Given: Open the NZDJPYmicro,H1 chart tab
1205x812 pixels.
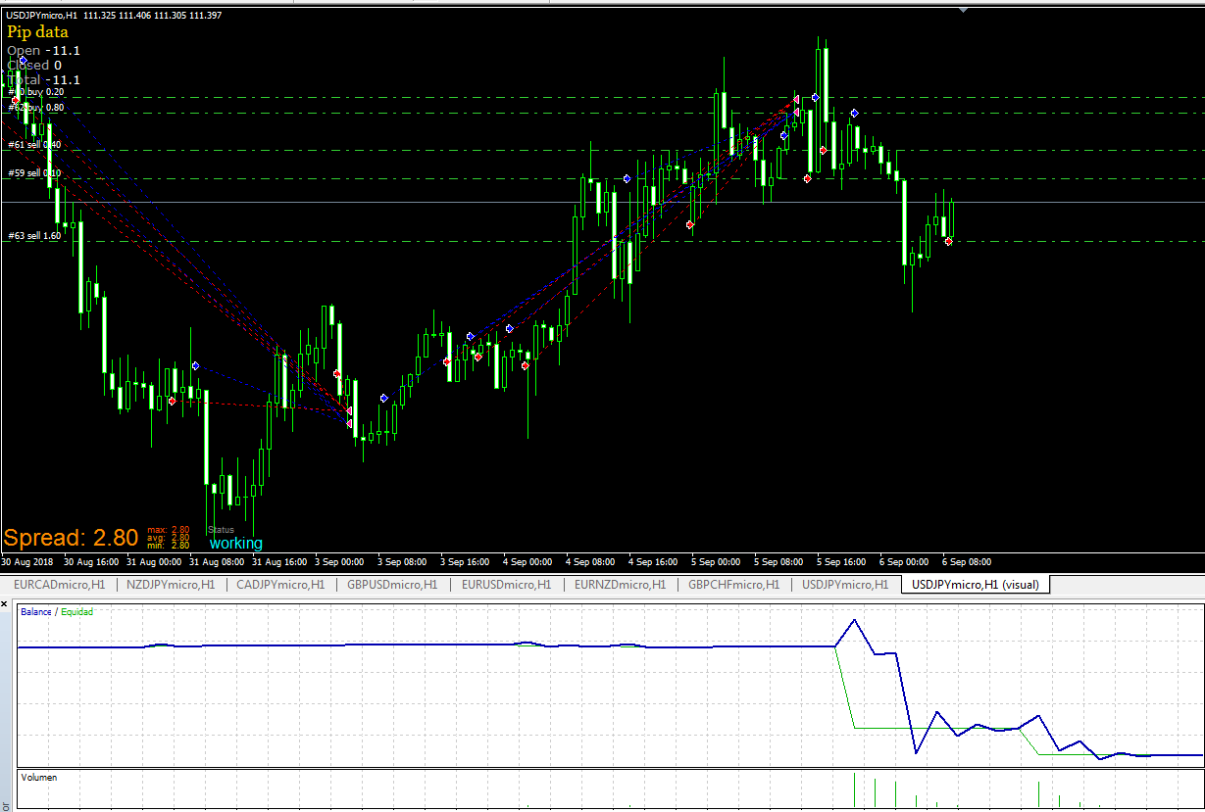Looking at the screenshot, I should click(171, 585).
